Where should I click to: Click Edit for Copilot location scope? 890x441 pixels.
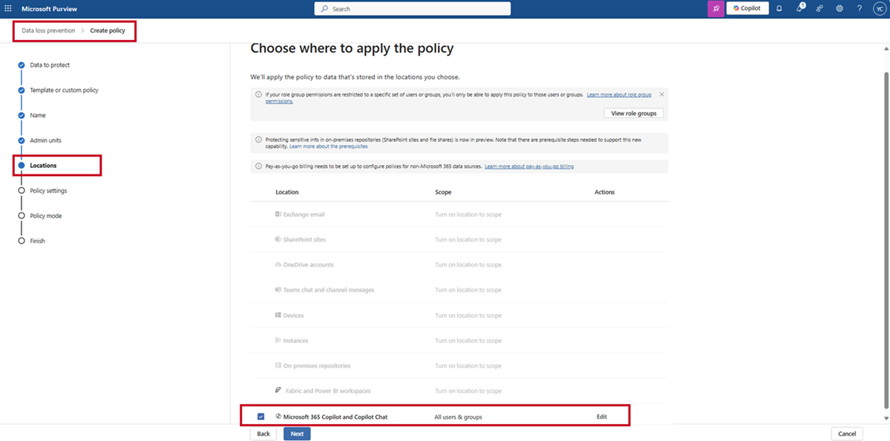pyautogui.click(x=602, y=416)
